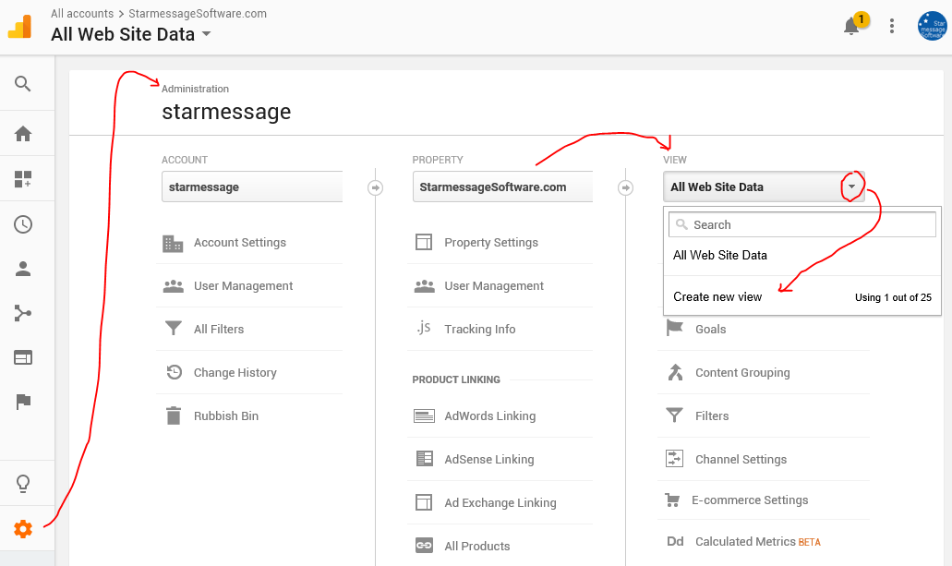Focus the view Search input field
Image resolution: width=952 pixels, height=566 pixels.
[802, 224]
